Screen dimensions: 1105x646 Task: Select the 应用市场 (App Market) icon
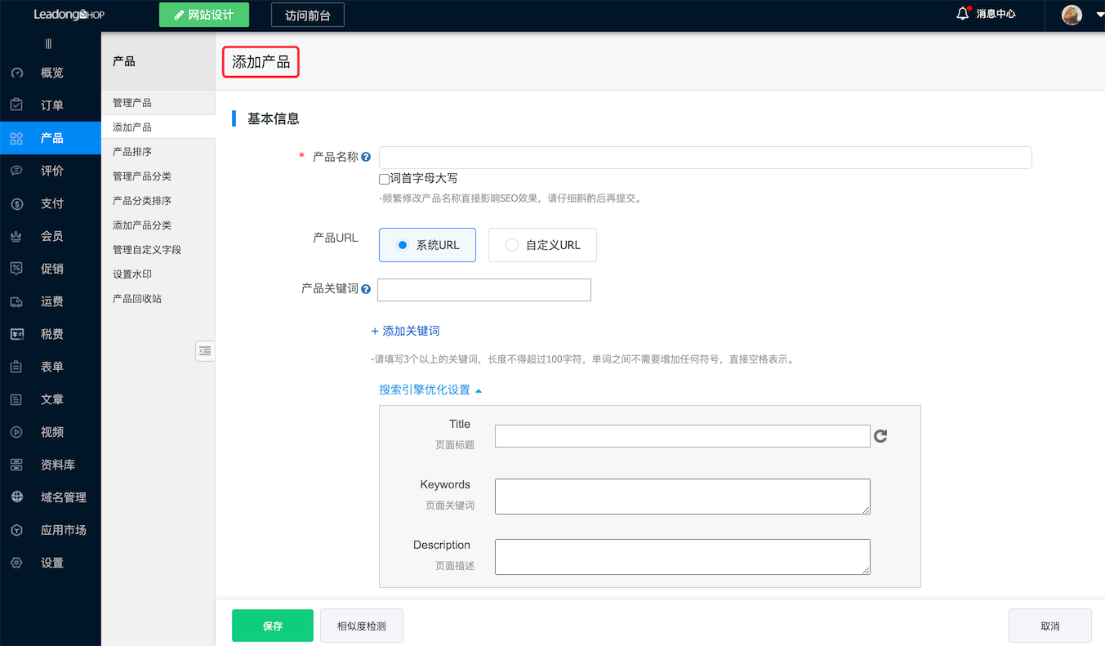[x=16, y=529]
